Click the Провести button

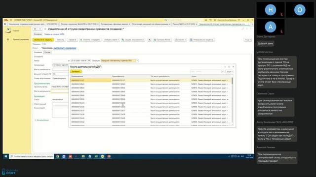point(73,40)
